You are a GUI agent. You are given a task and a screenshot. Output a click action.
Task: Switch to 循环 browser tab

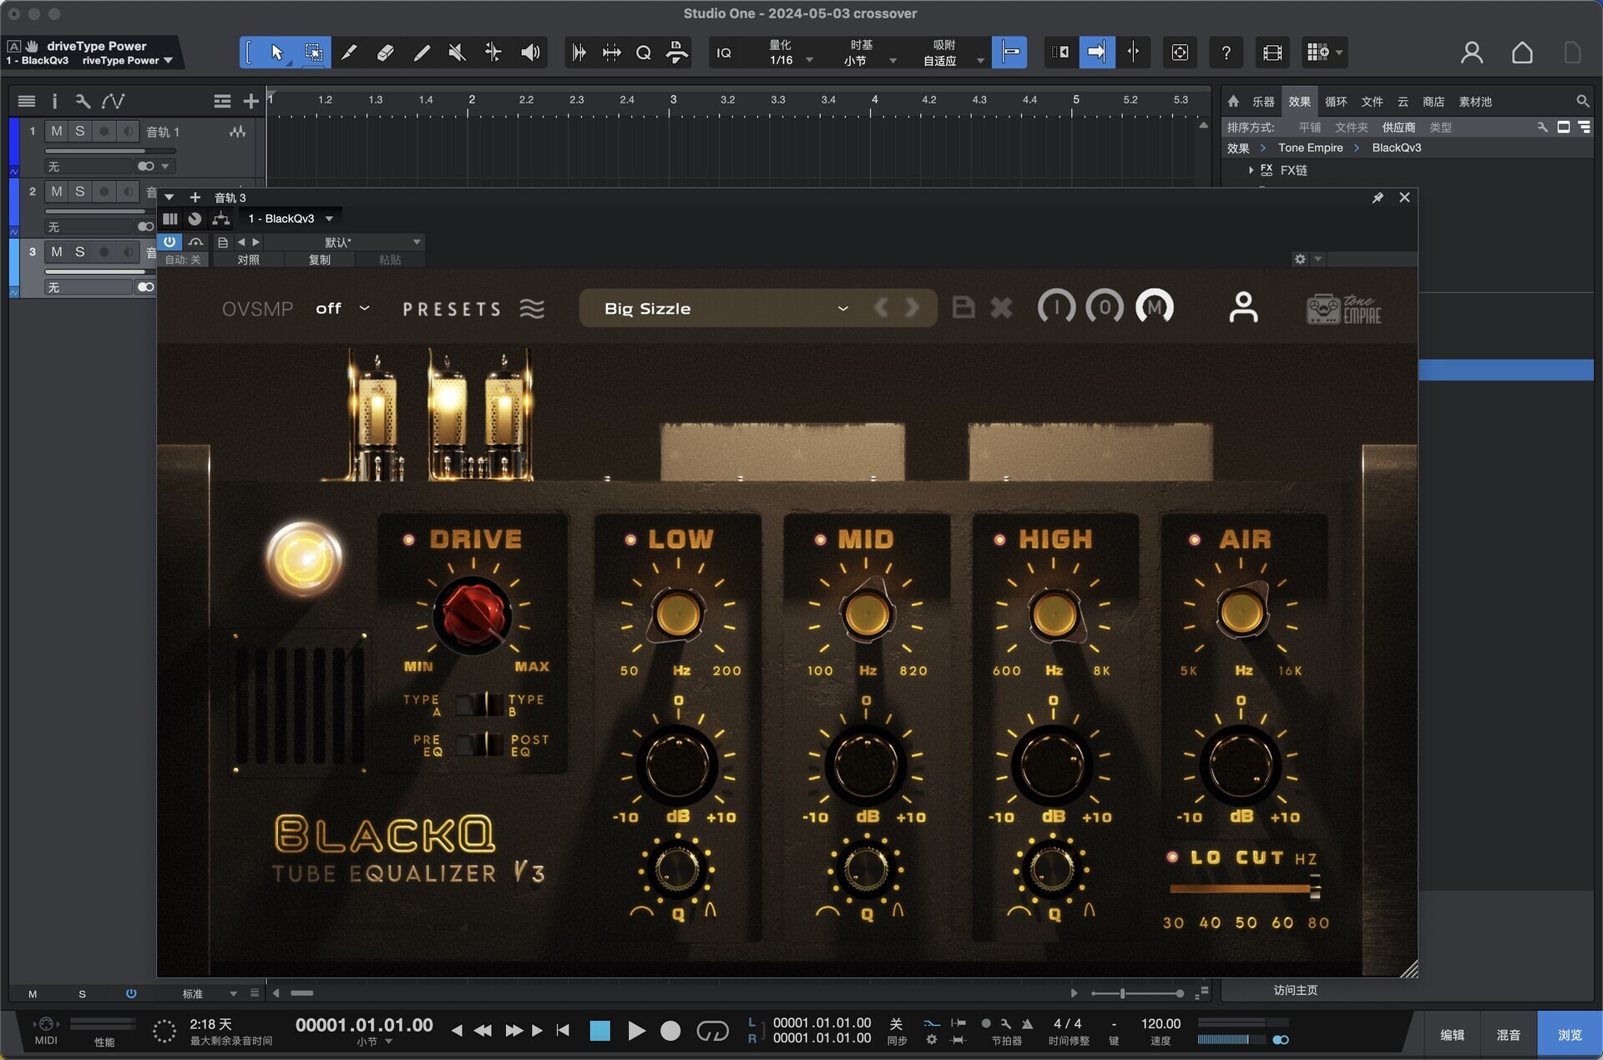tap(1336, 101)
